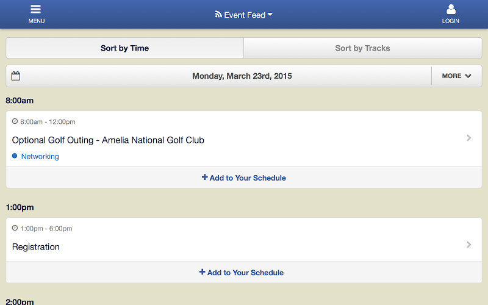This screenshot has width=488, height=305.
Task: Click the RSS feed icon beside Event Feed
Action: click(218, 14)
